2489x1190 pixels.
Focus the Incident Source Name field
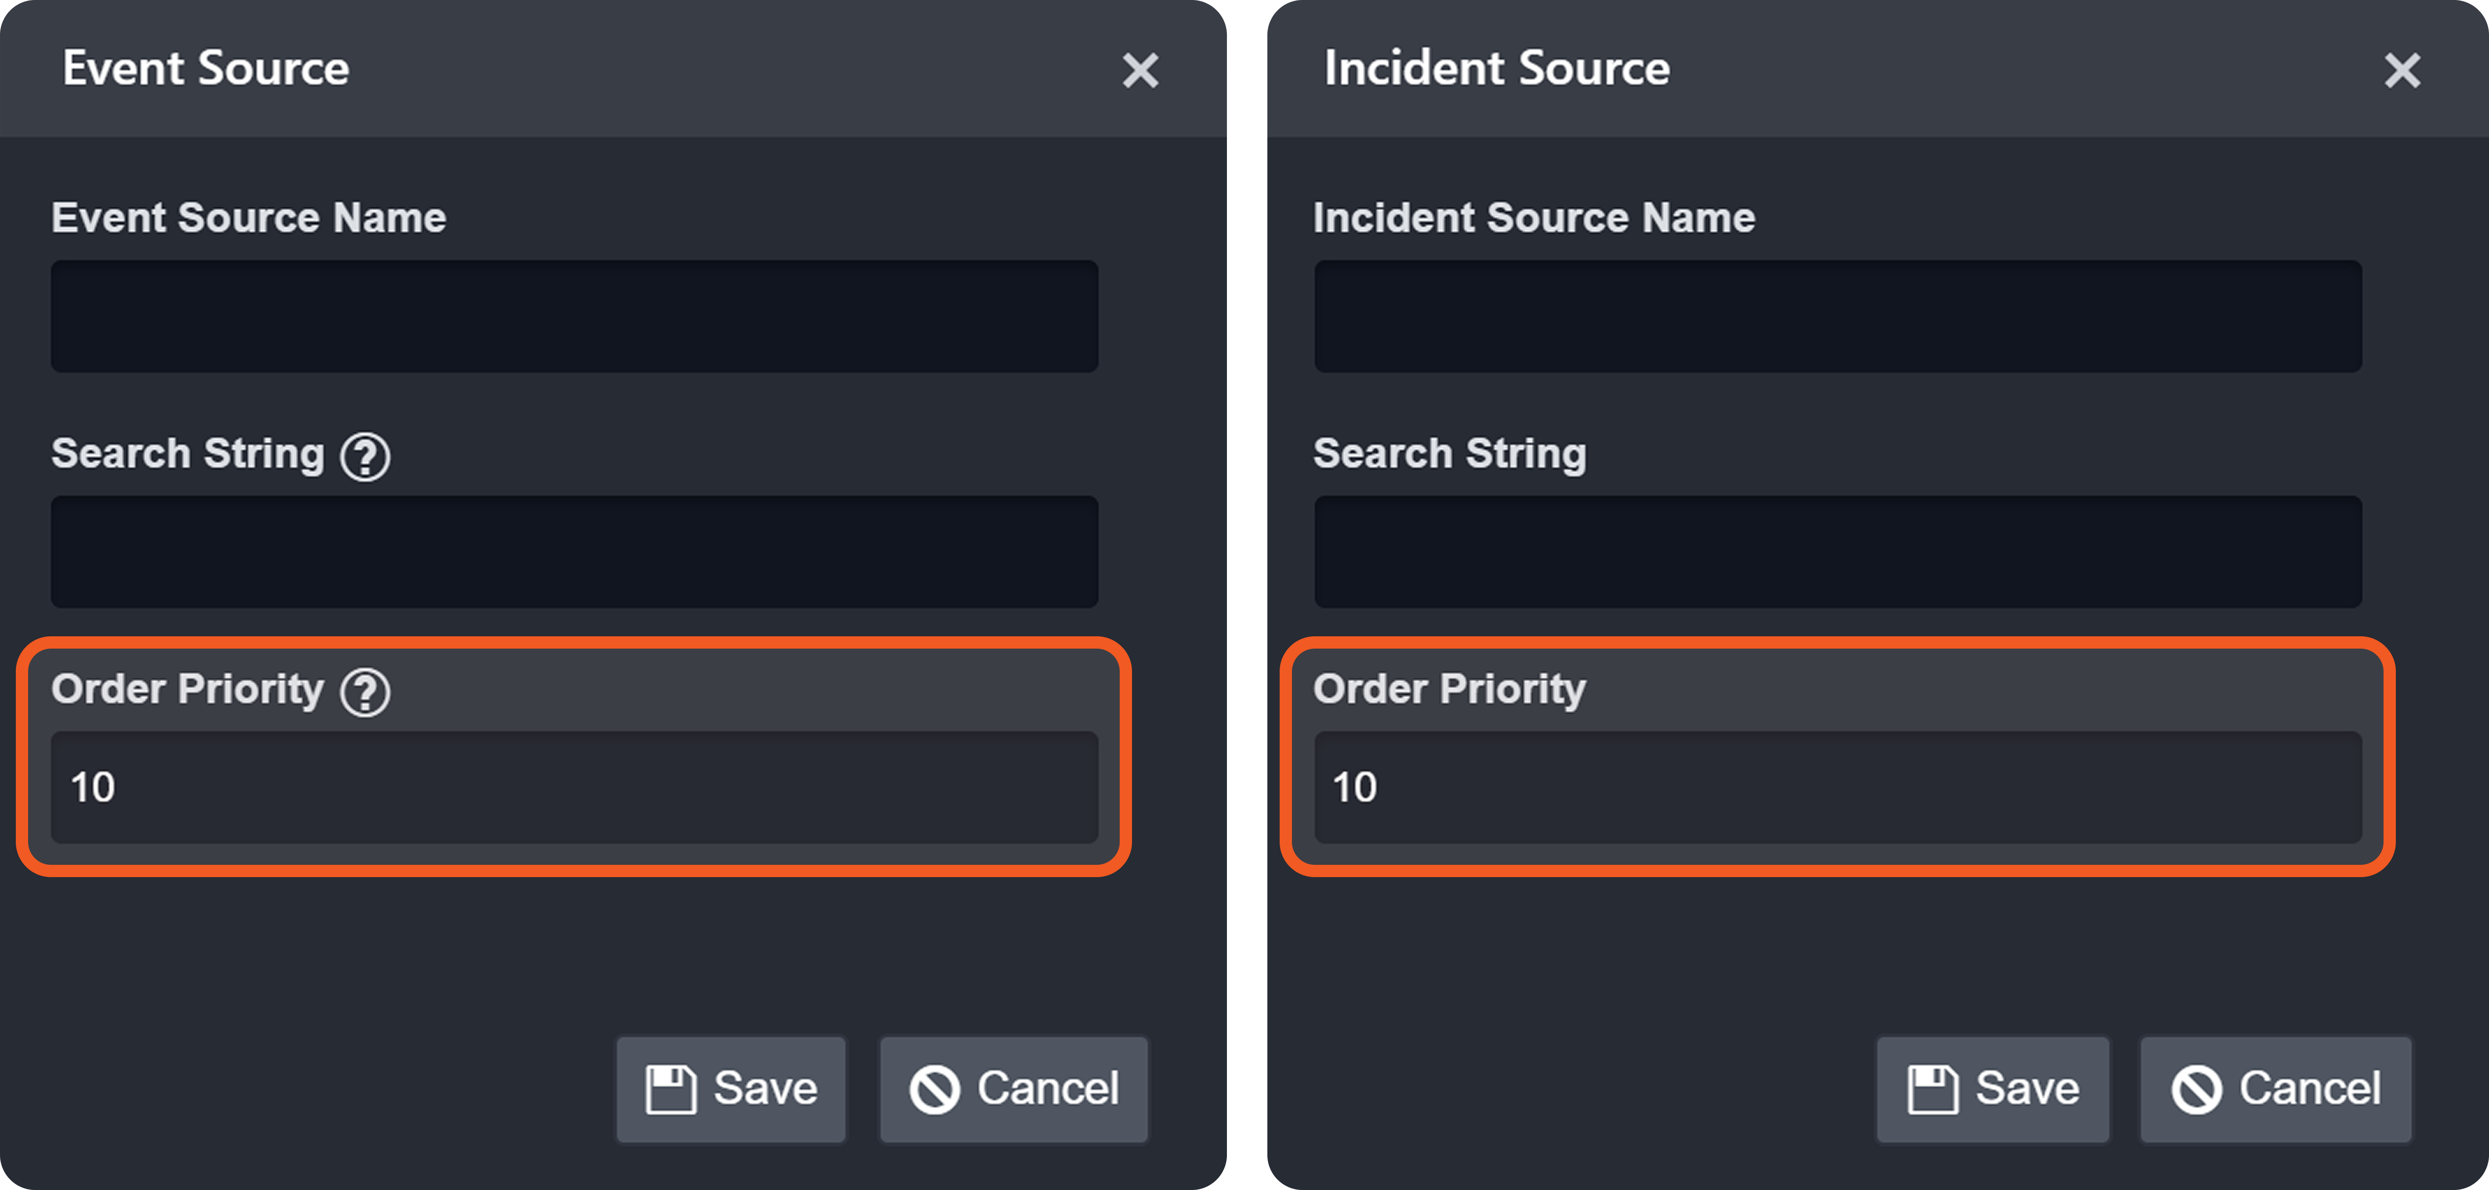[1837, 316]
